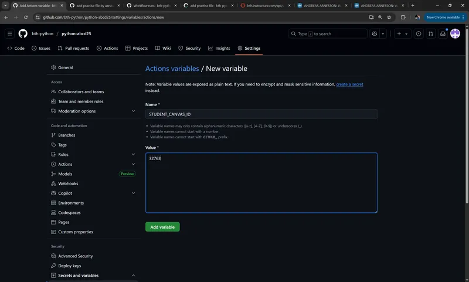Viewport: 469px width, 282px height.
Task: Click the GitHub Octocat logo
Action: (x=23, y=34)
